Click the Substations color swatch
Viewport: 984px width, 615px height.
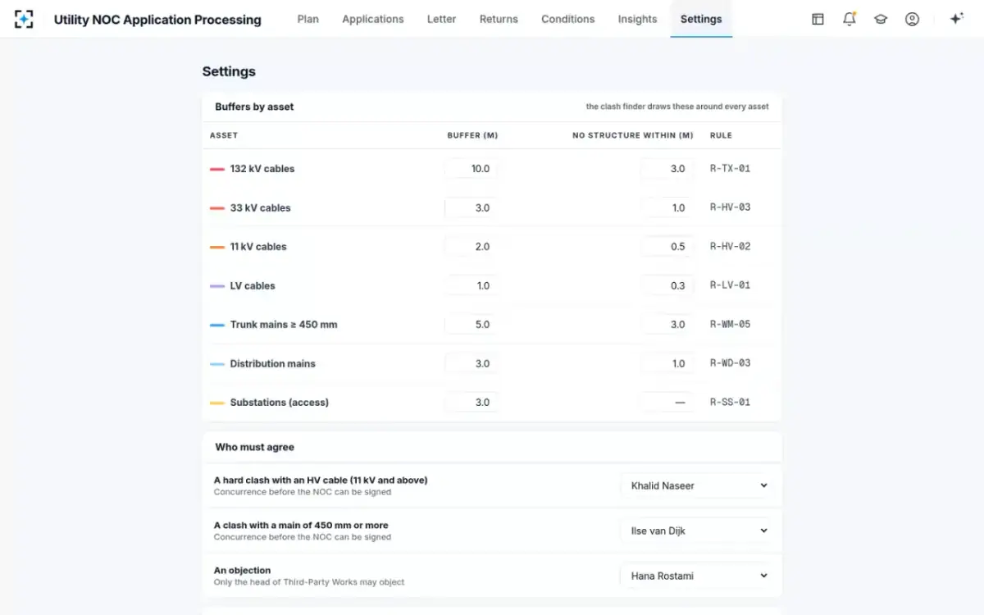[217, 403]
